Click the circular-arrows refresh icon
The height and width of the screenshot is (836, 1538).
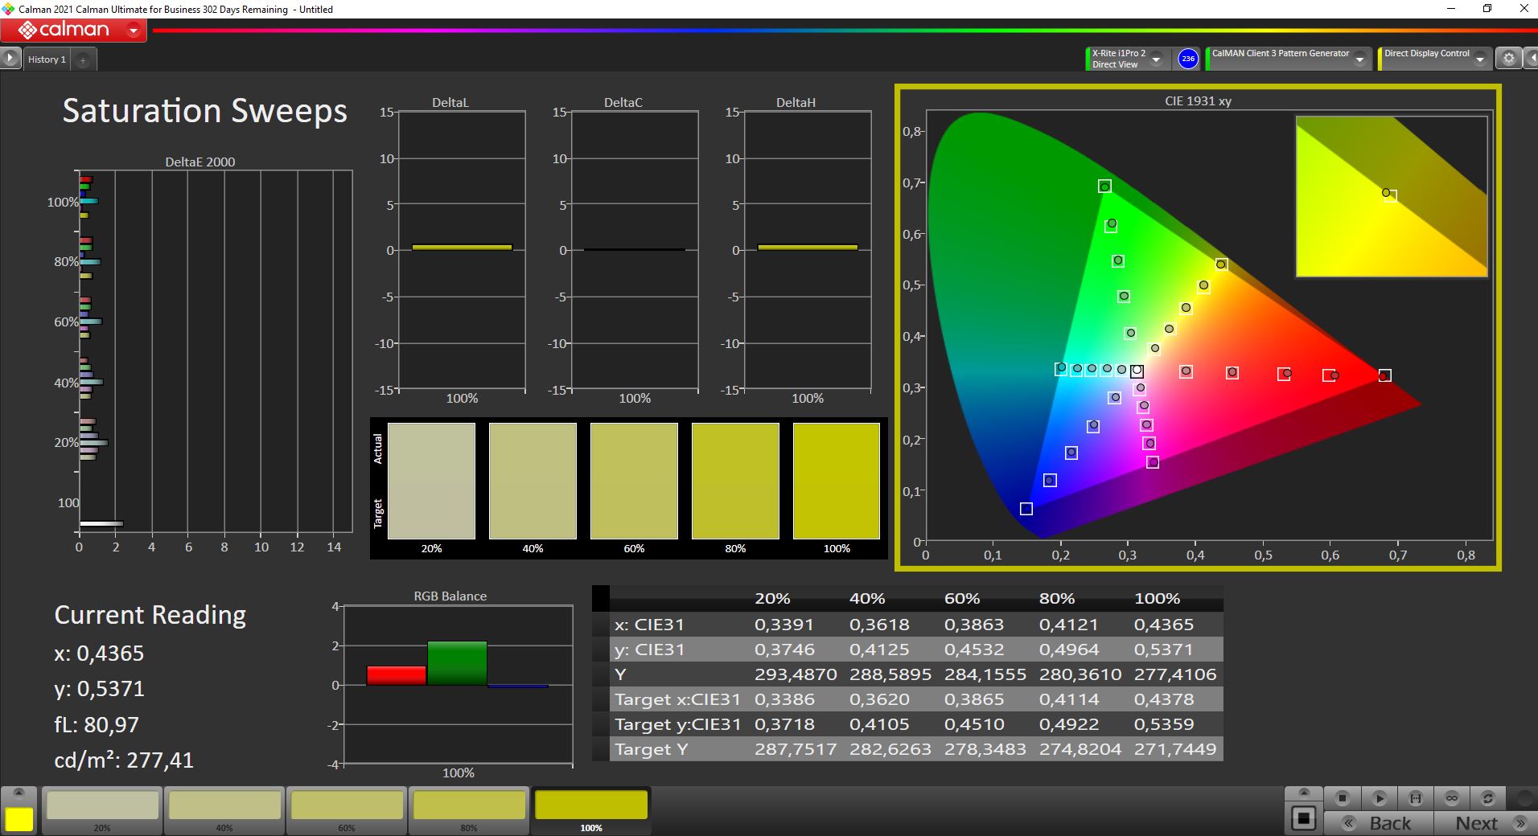[1487, 798]
